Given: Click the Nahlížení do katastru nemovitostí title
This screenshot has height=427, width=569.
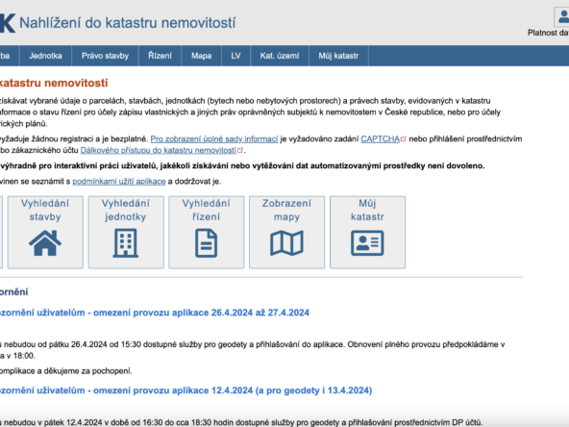Looking at the screenshot, I should click(x=128, y=23).
